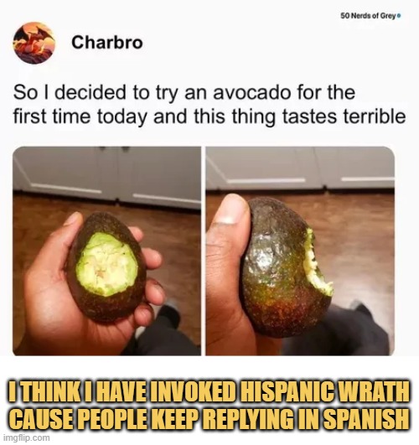The height and width of the screenshot is (445, 419).
Task: Open the right photo showing the avocado side view
Action: pos(300,251)
